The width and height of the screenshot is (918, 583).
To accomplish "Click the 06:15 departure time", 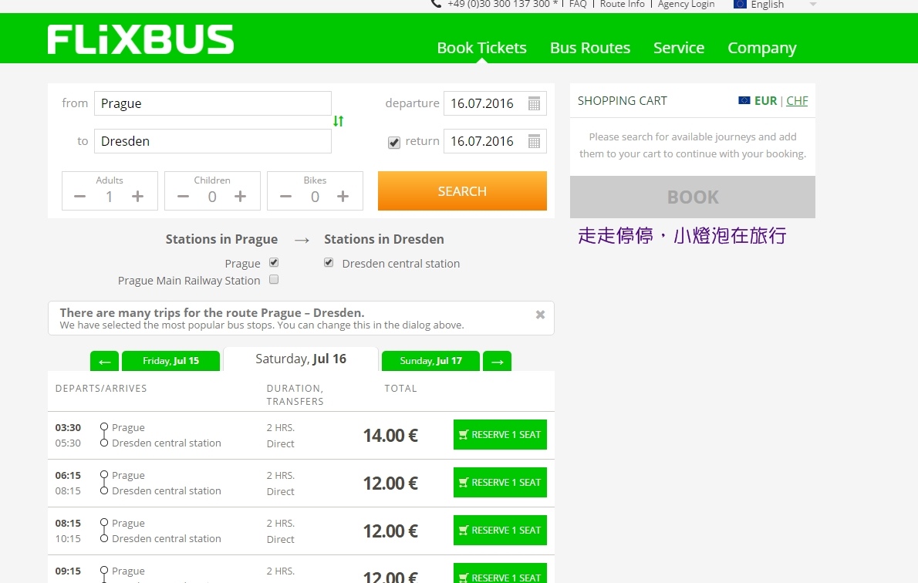I will click(x=68, y=476).
